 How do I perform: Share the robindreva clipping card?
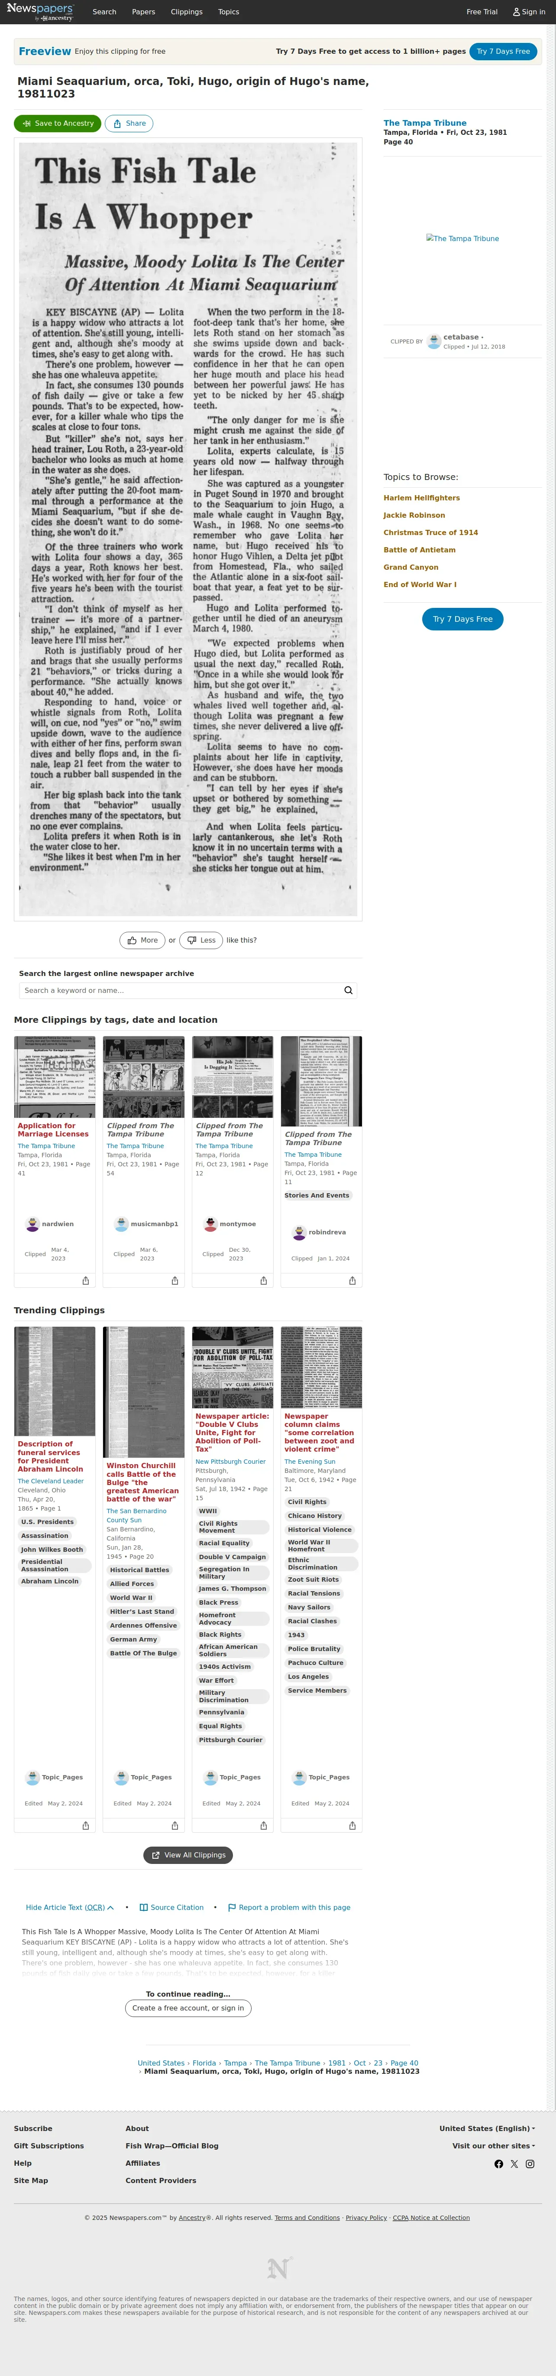pos(352,1281)
